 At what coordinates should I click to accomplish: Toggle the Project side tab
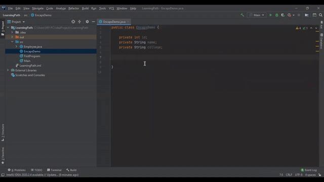pos(3,28)
